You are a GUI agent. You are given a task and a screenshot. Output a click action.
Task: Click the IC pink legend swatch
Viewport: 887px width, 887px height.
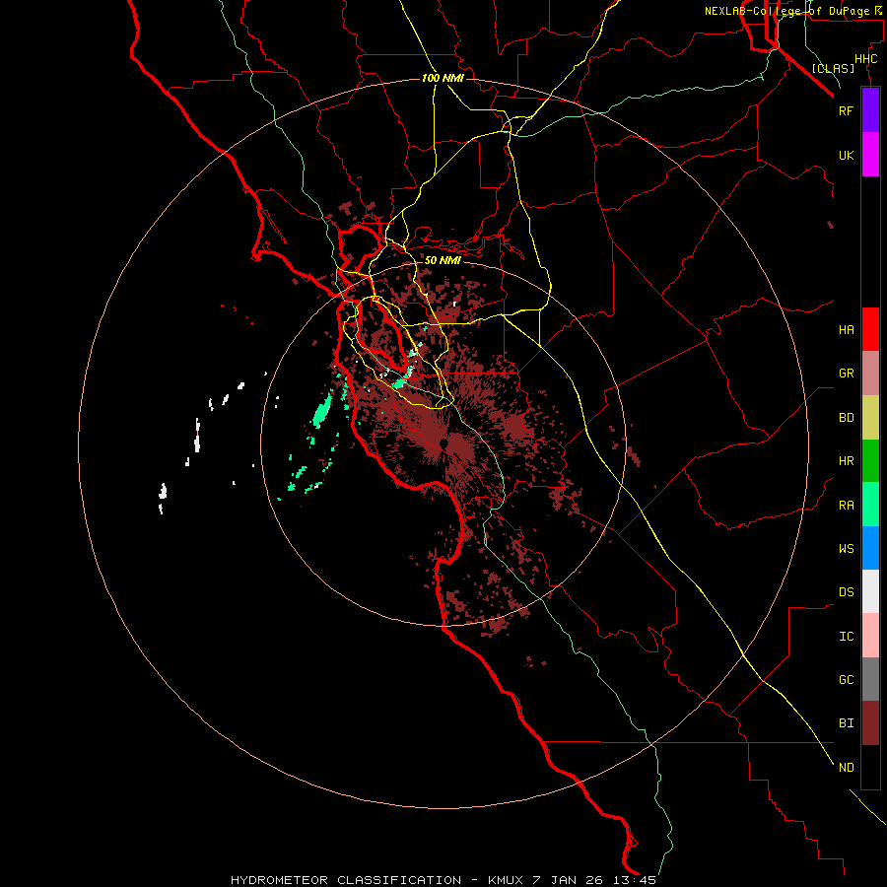coord(870,636)
